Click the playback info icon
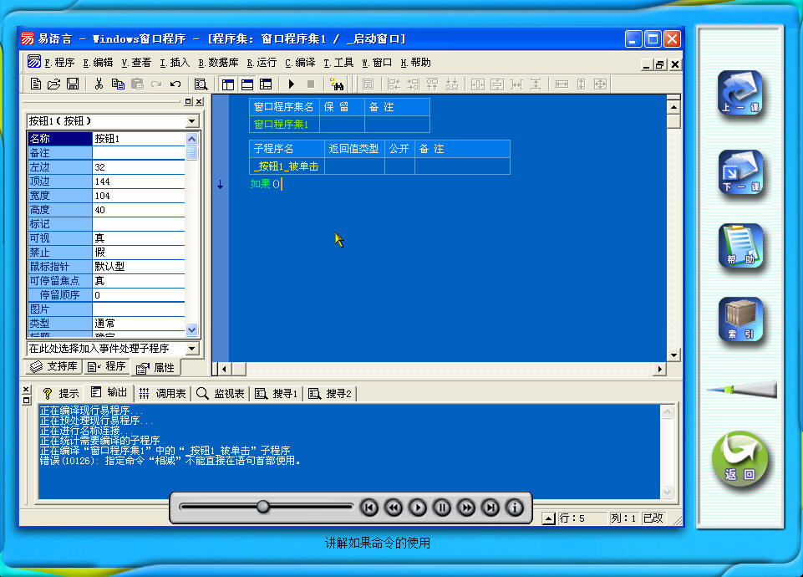Image resolution: width=803 pixels, height=577 pixels. click(515, 508)
